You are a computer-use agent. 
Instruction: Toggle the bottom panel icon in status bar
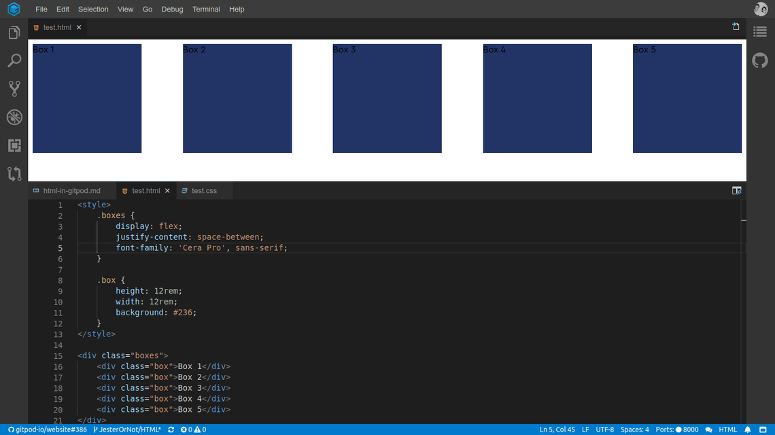tap(763, 430)
